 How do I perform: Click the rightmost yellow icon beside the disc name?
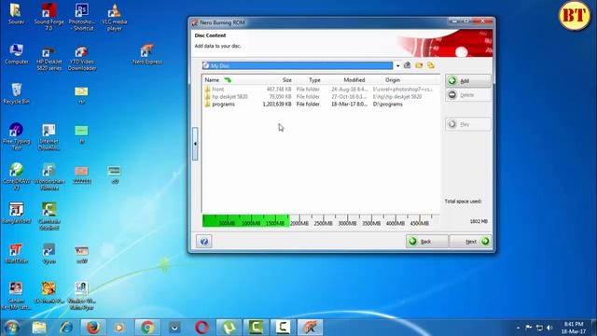pos(431,65)
